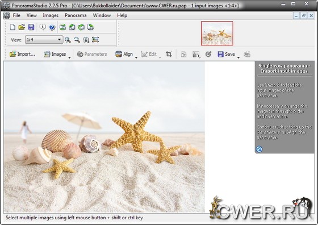The image size is (318, 225).
Task: Click the first green rotate images icon
Action: tap(62, 27)
